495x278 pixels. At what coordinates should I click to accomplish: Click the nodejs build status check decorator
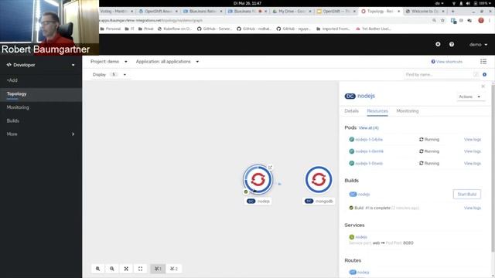pyautogui.click(x=246, y=192)
